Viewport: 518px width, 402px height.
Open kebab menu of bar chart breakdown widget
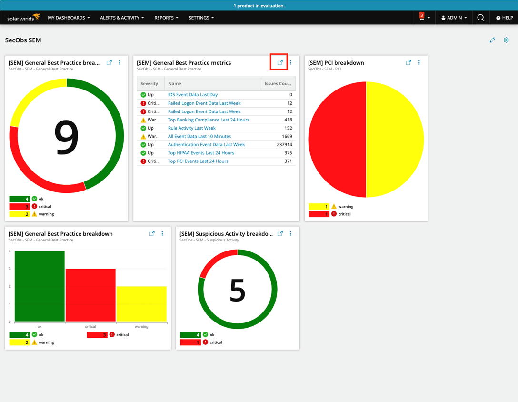(162, 233)
